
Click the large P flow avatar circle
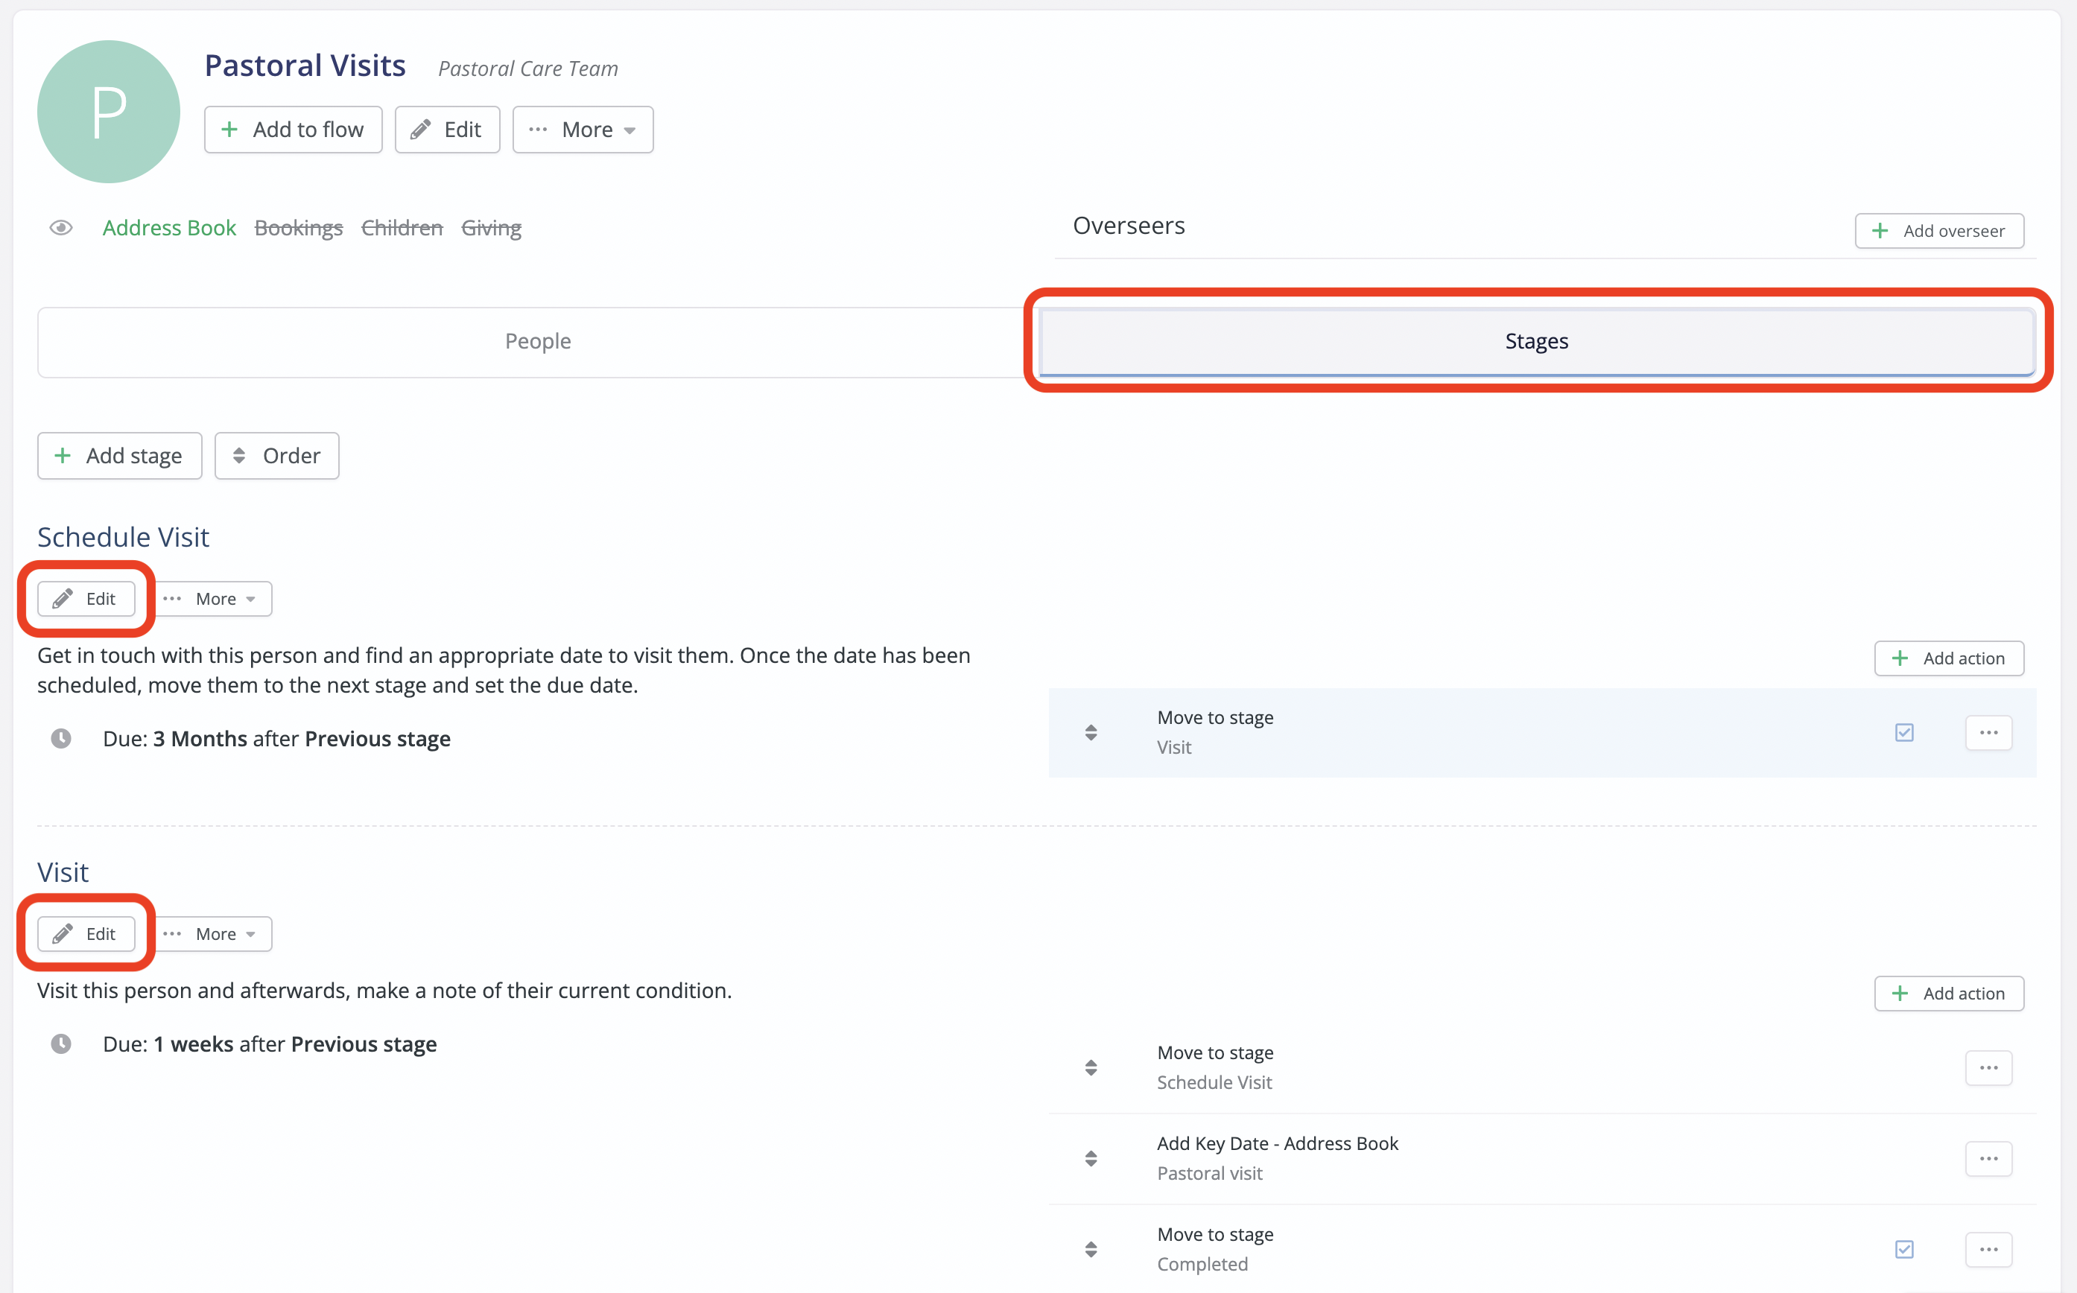[x=109, y=112]
